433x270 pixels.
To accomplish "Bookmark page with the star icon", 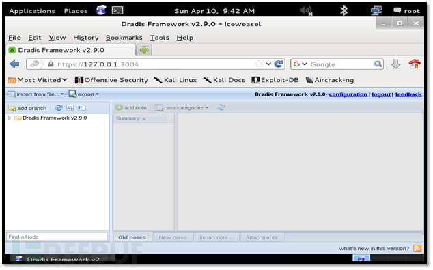I will (x=259, y=64).
